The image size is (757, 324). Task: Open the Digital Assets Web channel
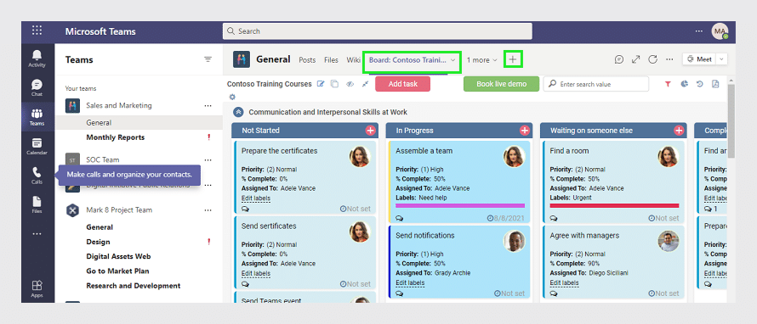click(x=119, y=256)
